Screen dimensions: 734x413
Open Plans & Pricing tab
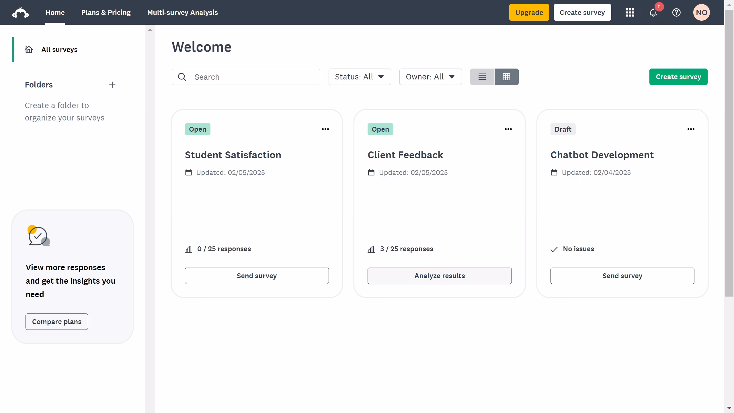tap(106, 13)
